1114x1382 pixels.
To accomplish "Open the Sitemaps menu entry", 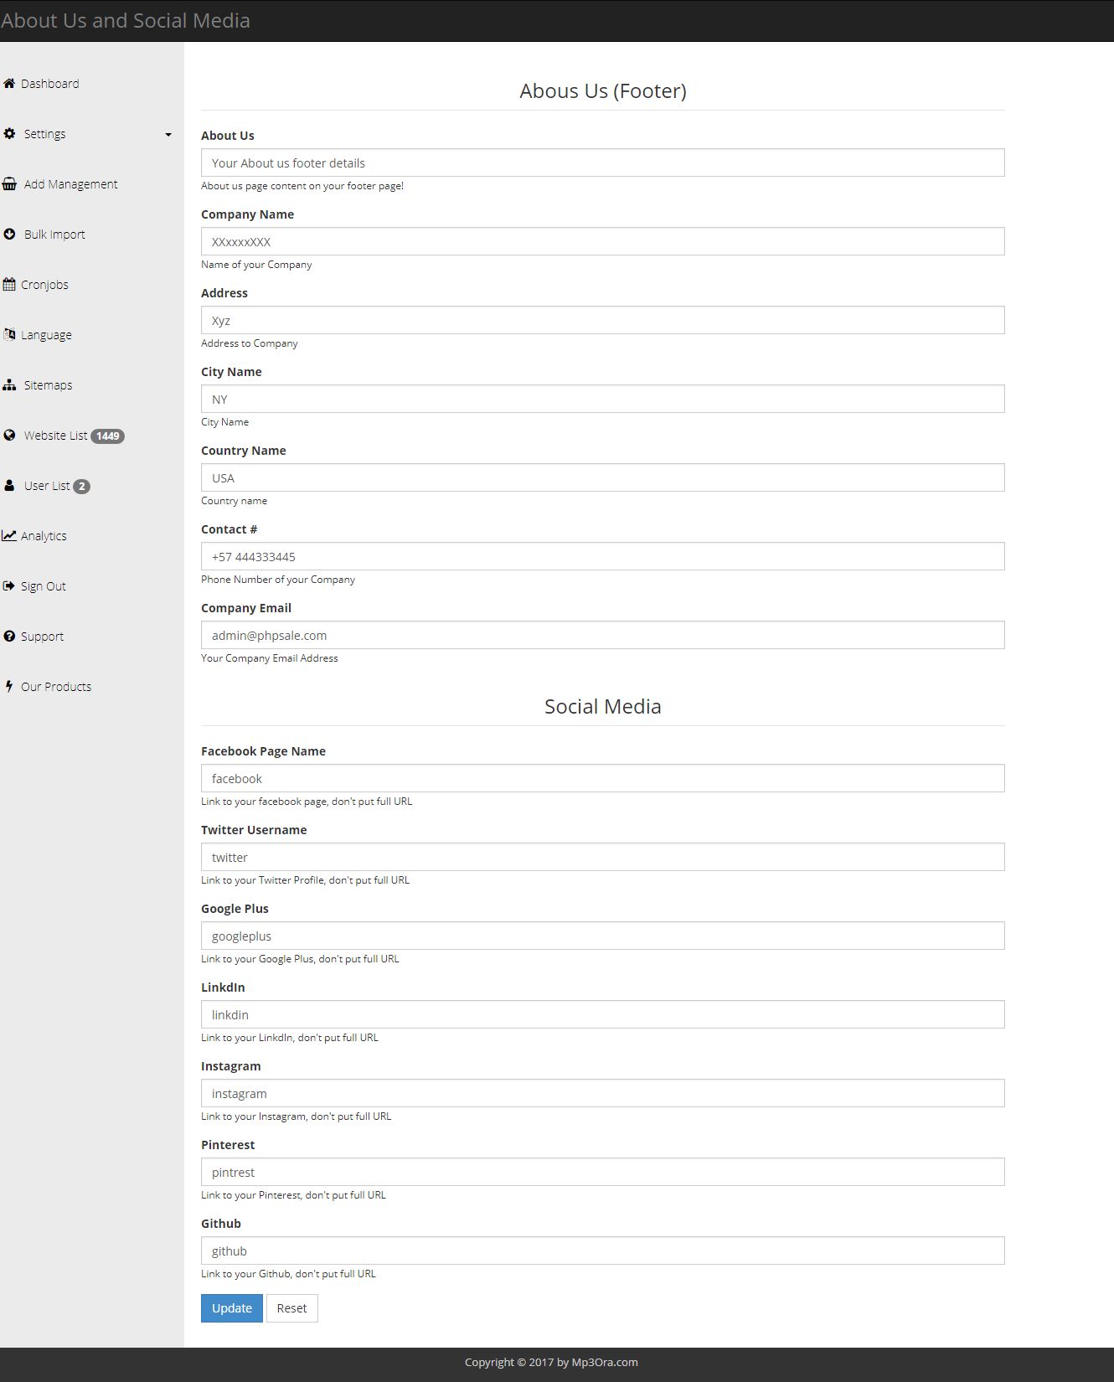I will [x=48, y=385].
